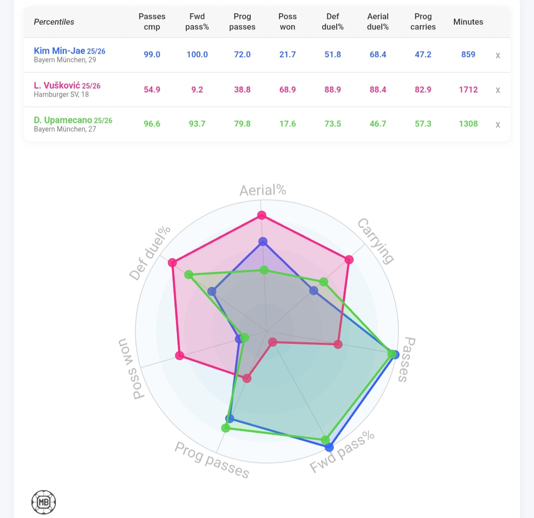Click the MB football logo icon
The height and width of the screenshot is (518, 534).
pyautogui.click(x=44, y=502)
